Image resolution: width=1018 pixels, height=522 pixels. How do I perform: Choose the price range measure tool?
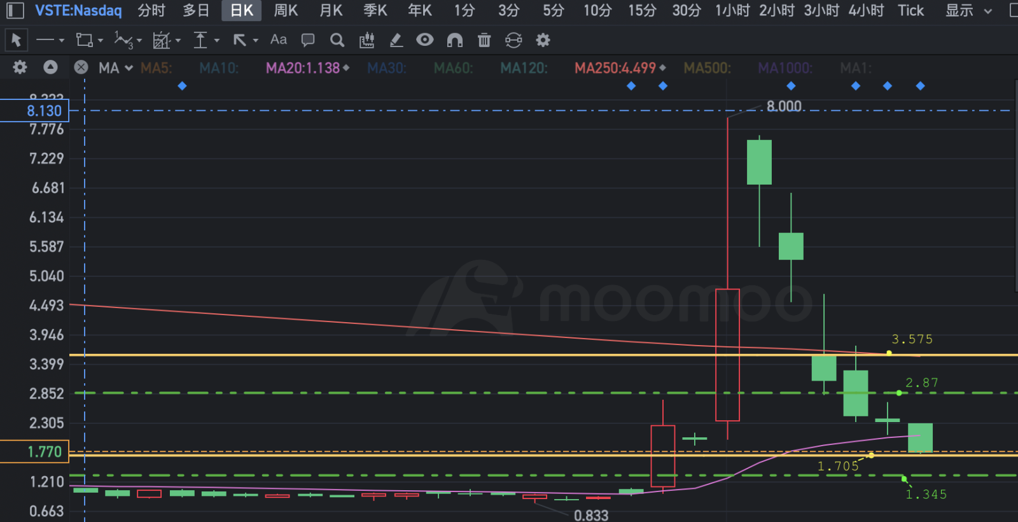click(200, 40)
